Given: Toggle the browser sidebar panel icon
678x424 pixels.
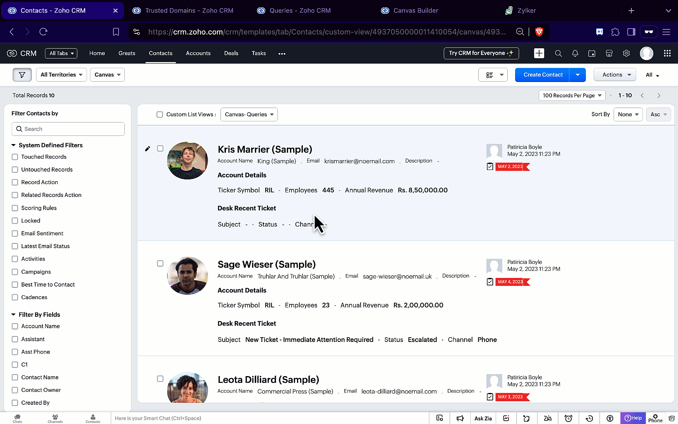Looking at the screenshot, I should click(x=631, y=32).
